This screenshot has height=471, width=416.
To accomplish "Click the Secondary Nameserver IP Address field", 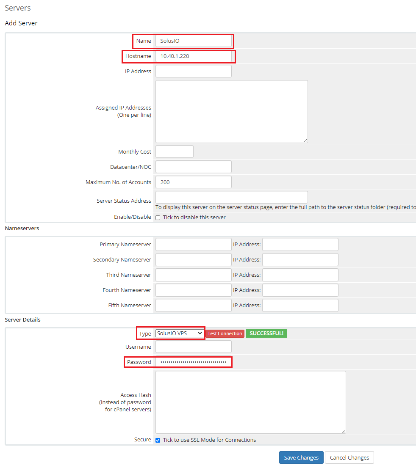I will click(300, 259).
